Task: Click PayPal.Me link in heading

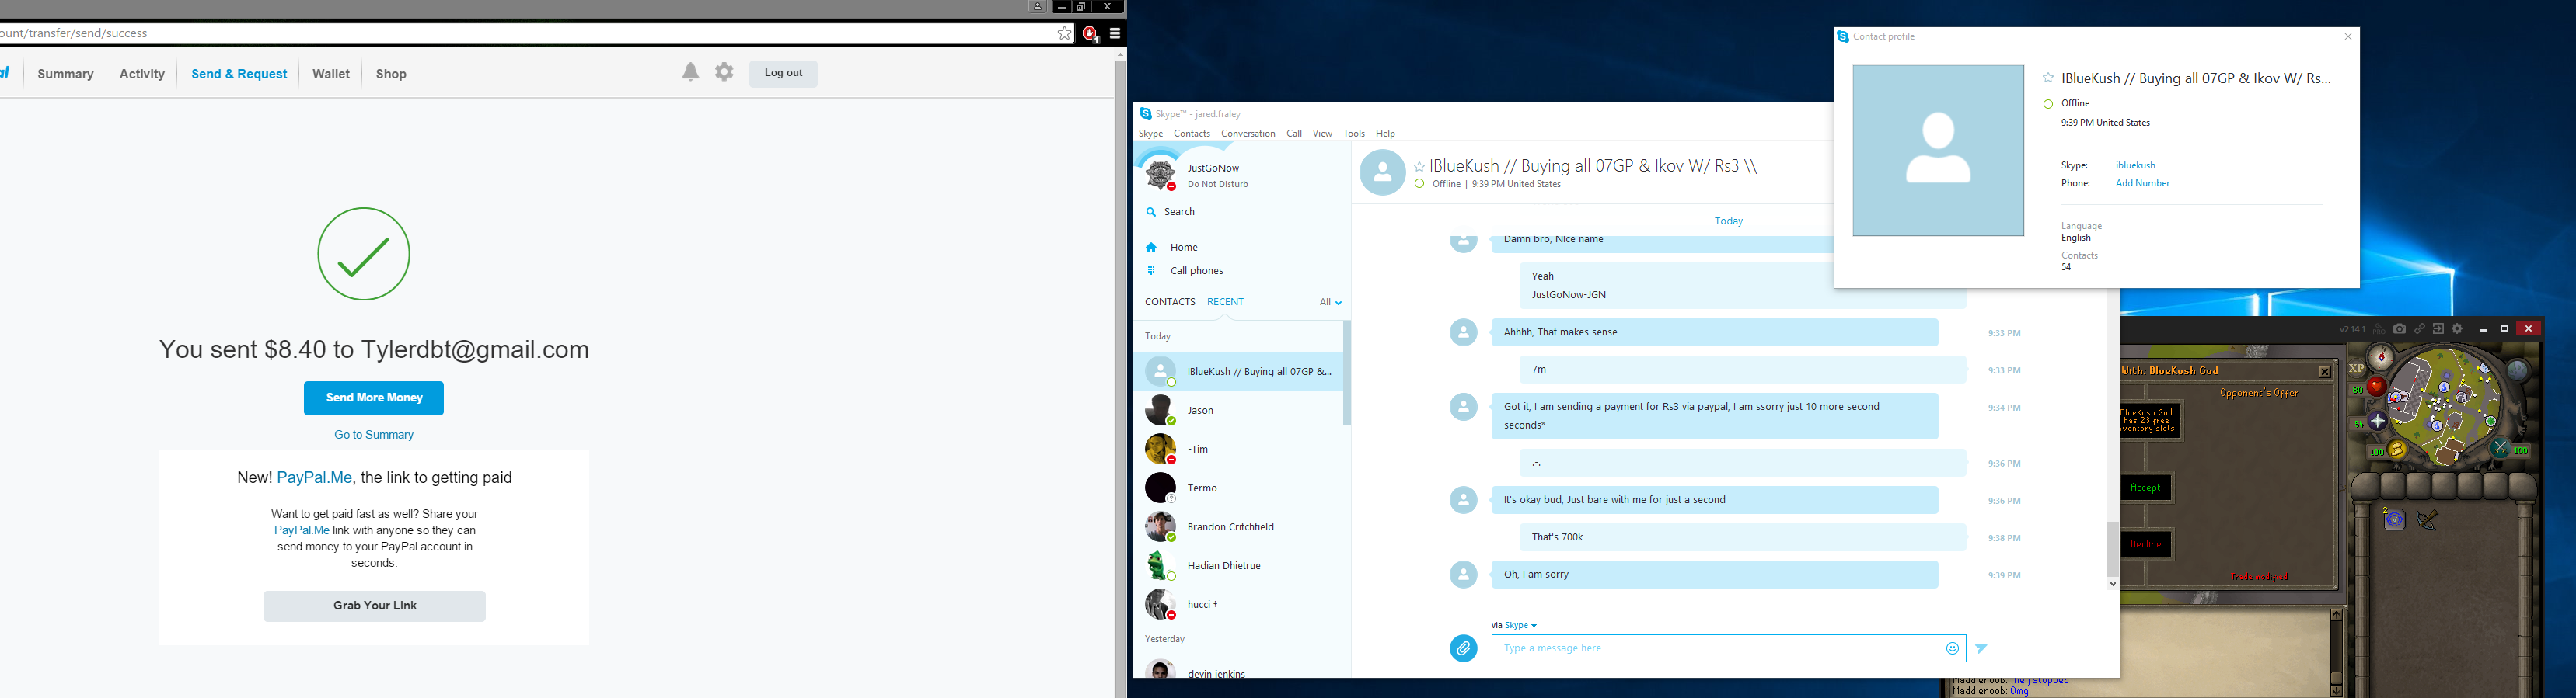Action: coord(314,478)
